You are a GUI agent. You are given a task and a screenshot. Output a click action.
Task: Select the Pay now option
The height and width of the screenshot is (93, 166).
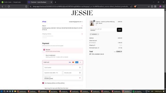coord(44,50)
